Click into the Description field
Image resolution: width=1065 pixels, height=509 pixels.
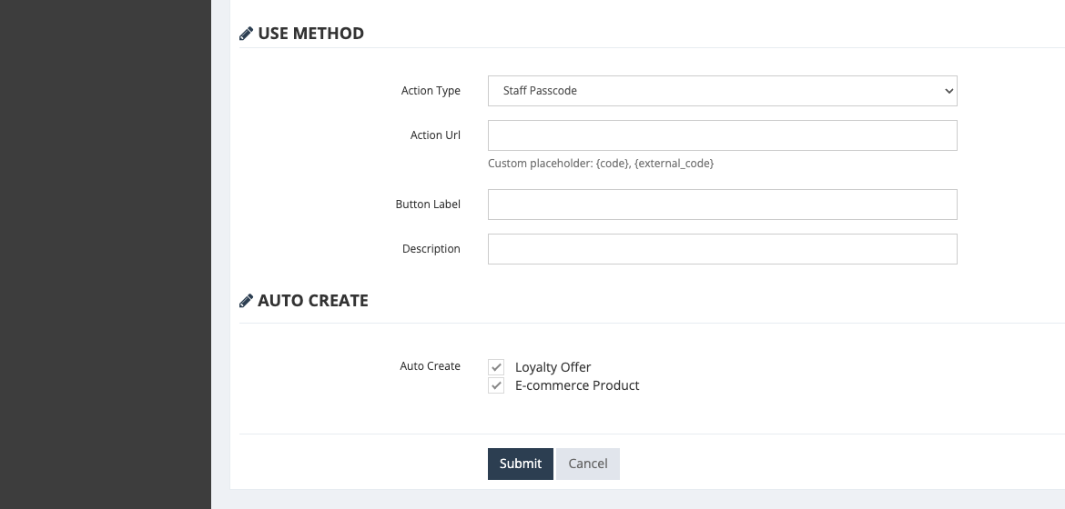pos(722,249)
